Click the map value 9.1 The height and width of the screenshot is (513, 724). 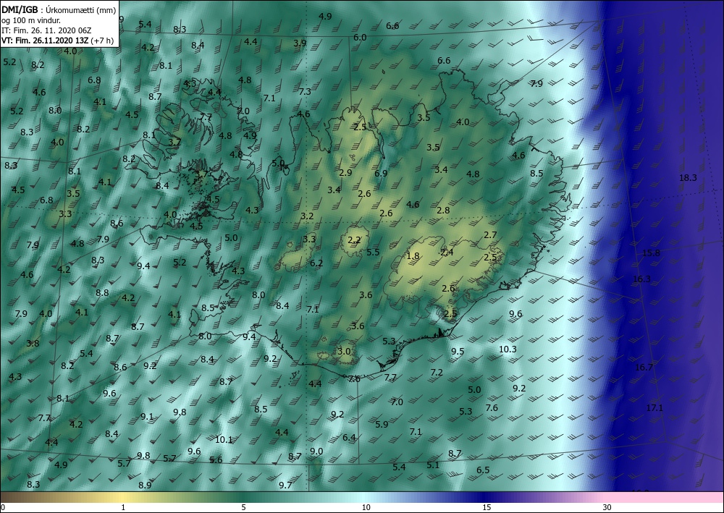[x=147, y=416]
